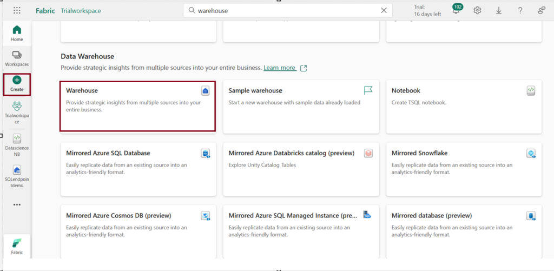Click the notifications bell icon
Screen dimensions: 554x271
click(x=456, y=11)
